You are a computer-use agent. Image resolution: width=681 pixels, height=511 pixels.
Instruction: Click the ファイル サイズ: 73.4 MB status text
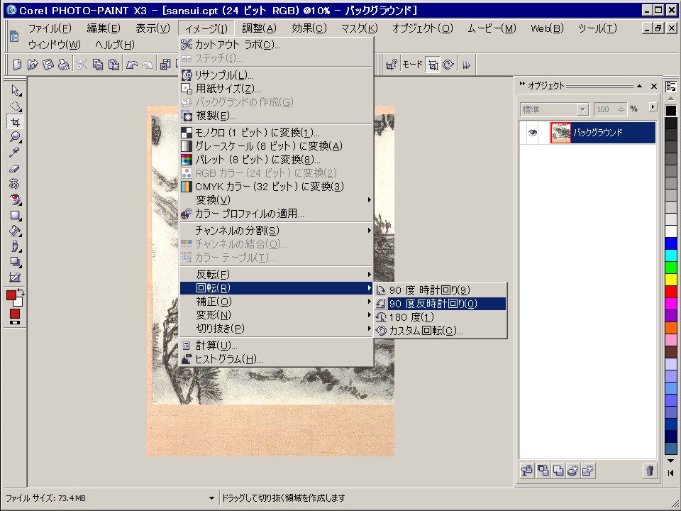[45, 498]
